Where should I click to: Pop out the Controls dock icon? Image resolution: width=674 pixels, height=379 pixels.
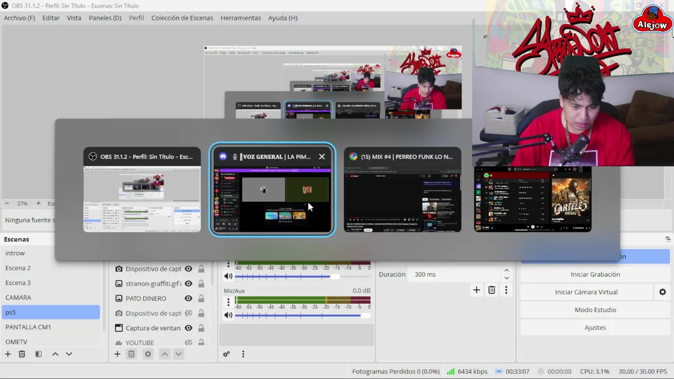point(668,239)
